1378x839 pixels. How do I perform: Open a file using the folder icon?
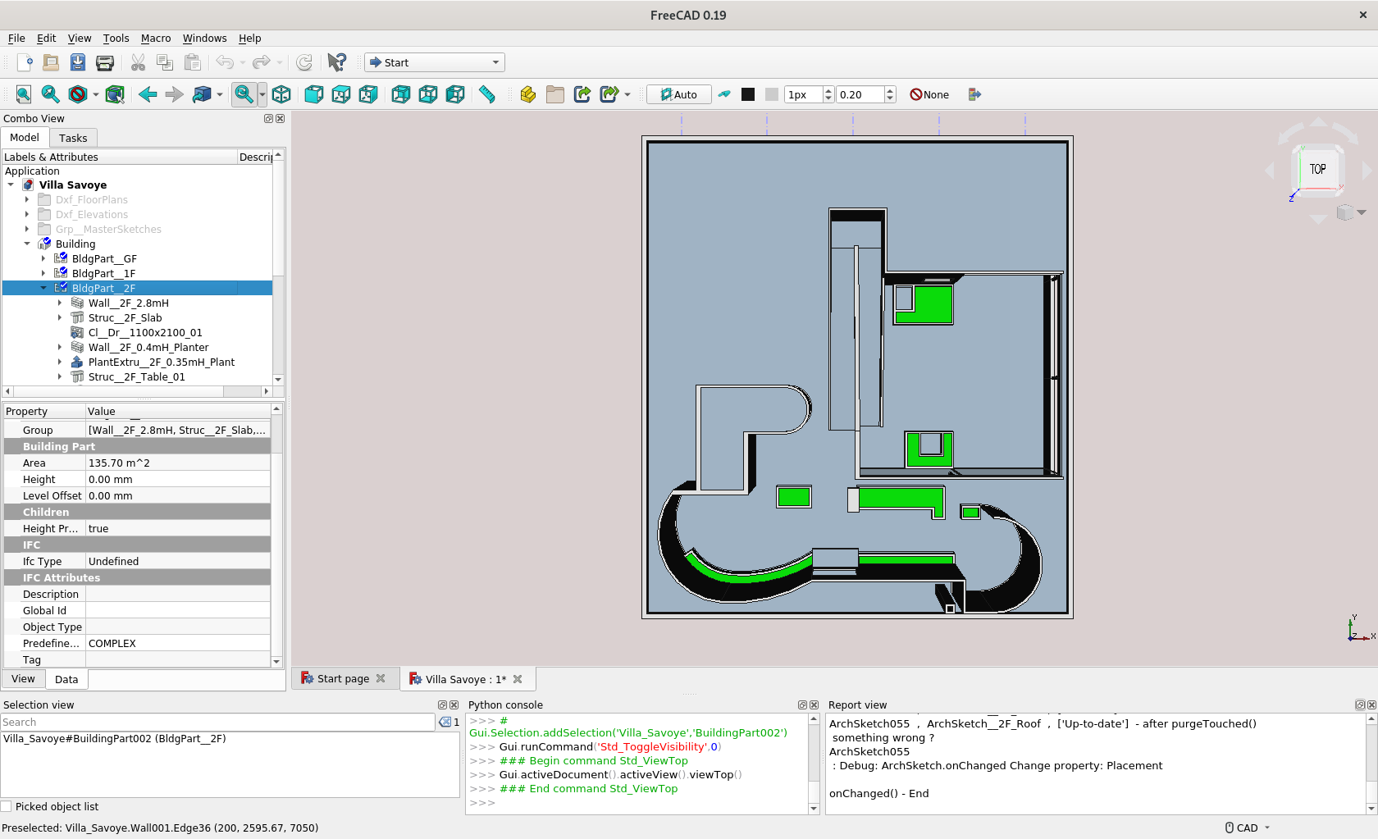[x=51, y=62]
